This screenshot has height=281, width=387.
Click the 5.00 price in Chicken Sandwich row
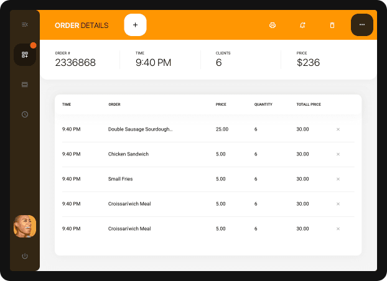pos(221,154)
